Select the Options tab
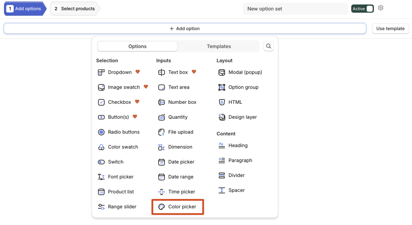 (x=138, y=46)
